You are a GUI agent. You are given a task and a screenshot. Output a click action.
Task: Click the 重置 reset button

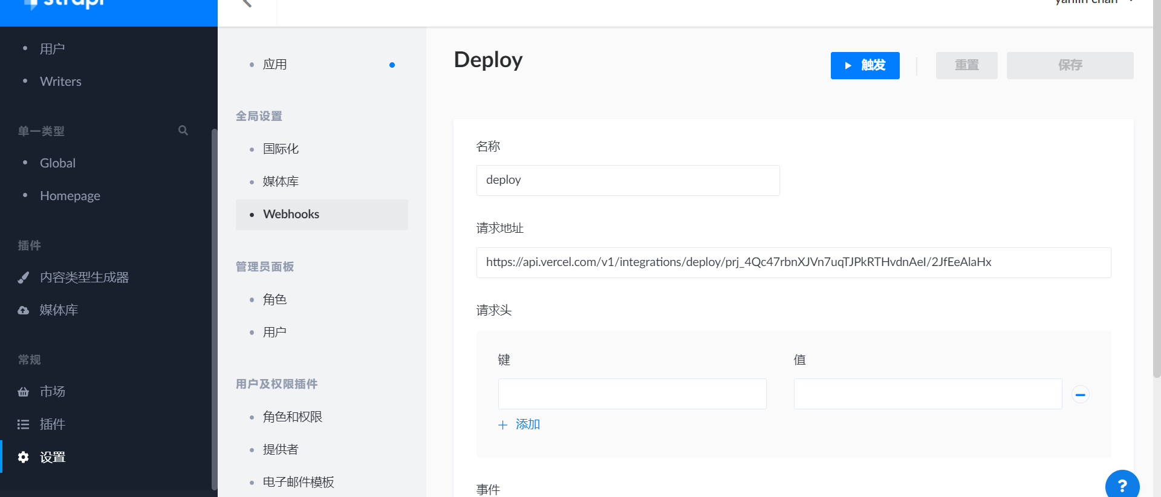[966, 65]
